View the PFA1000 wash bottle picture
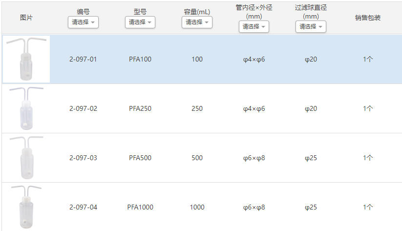The image size is (402, 231). (x=26, y=207)
